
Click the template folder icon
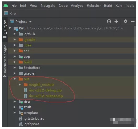[21, 113]
